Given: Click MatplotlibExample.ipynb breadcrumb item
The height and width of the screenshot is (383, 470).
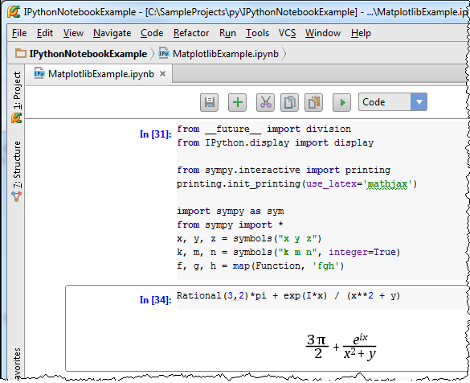Looking at the screenshot, I should [219, 54].
